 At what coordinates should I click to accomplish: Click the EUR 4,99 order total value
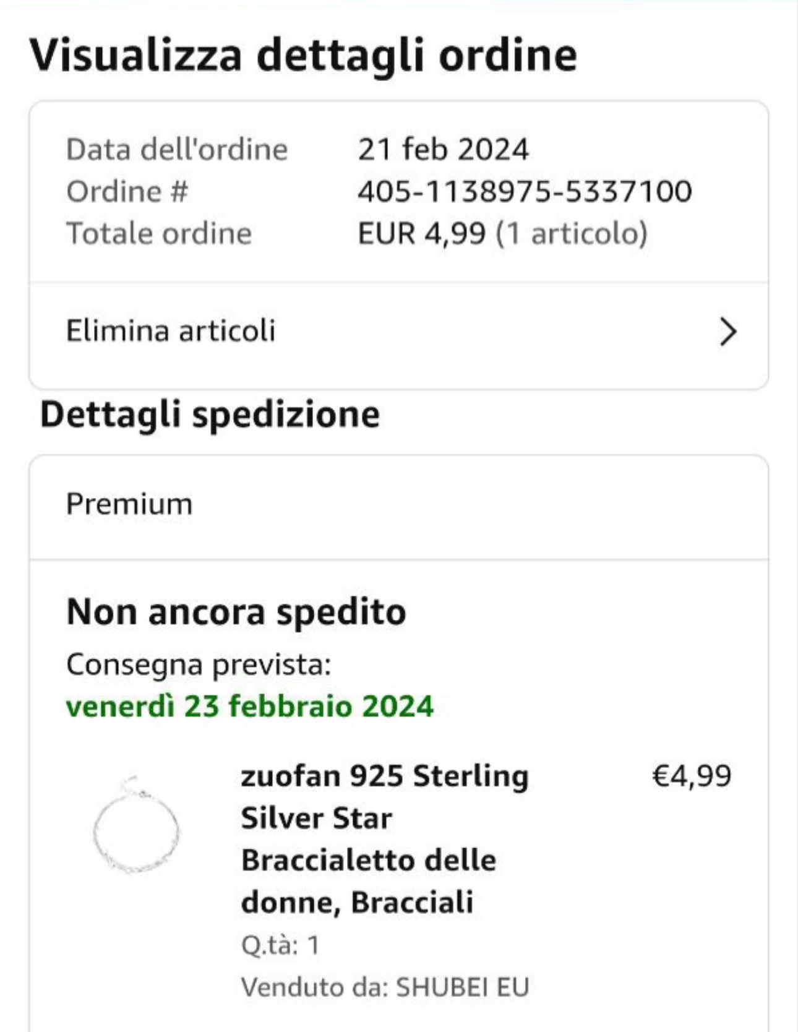coord(421,233)
